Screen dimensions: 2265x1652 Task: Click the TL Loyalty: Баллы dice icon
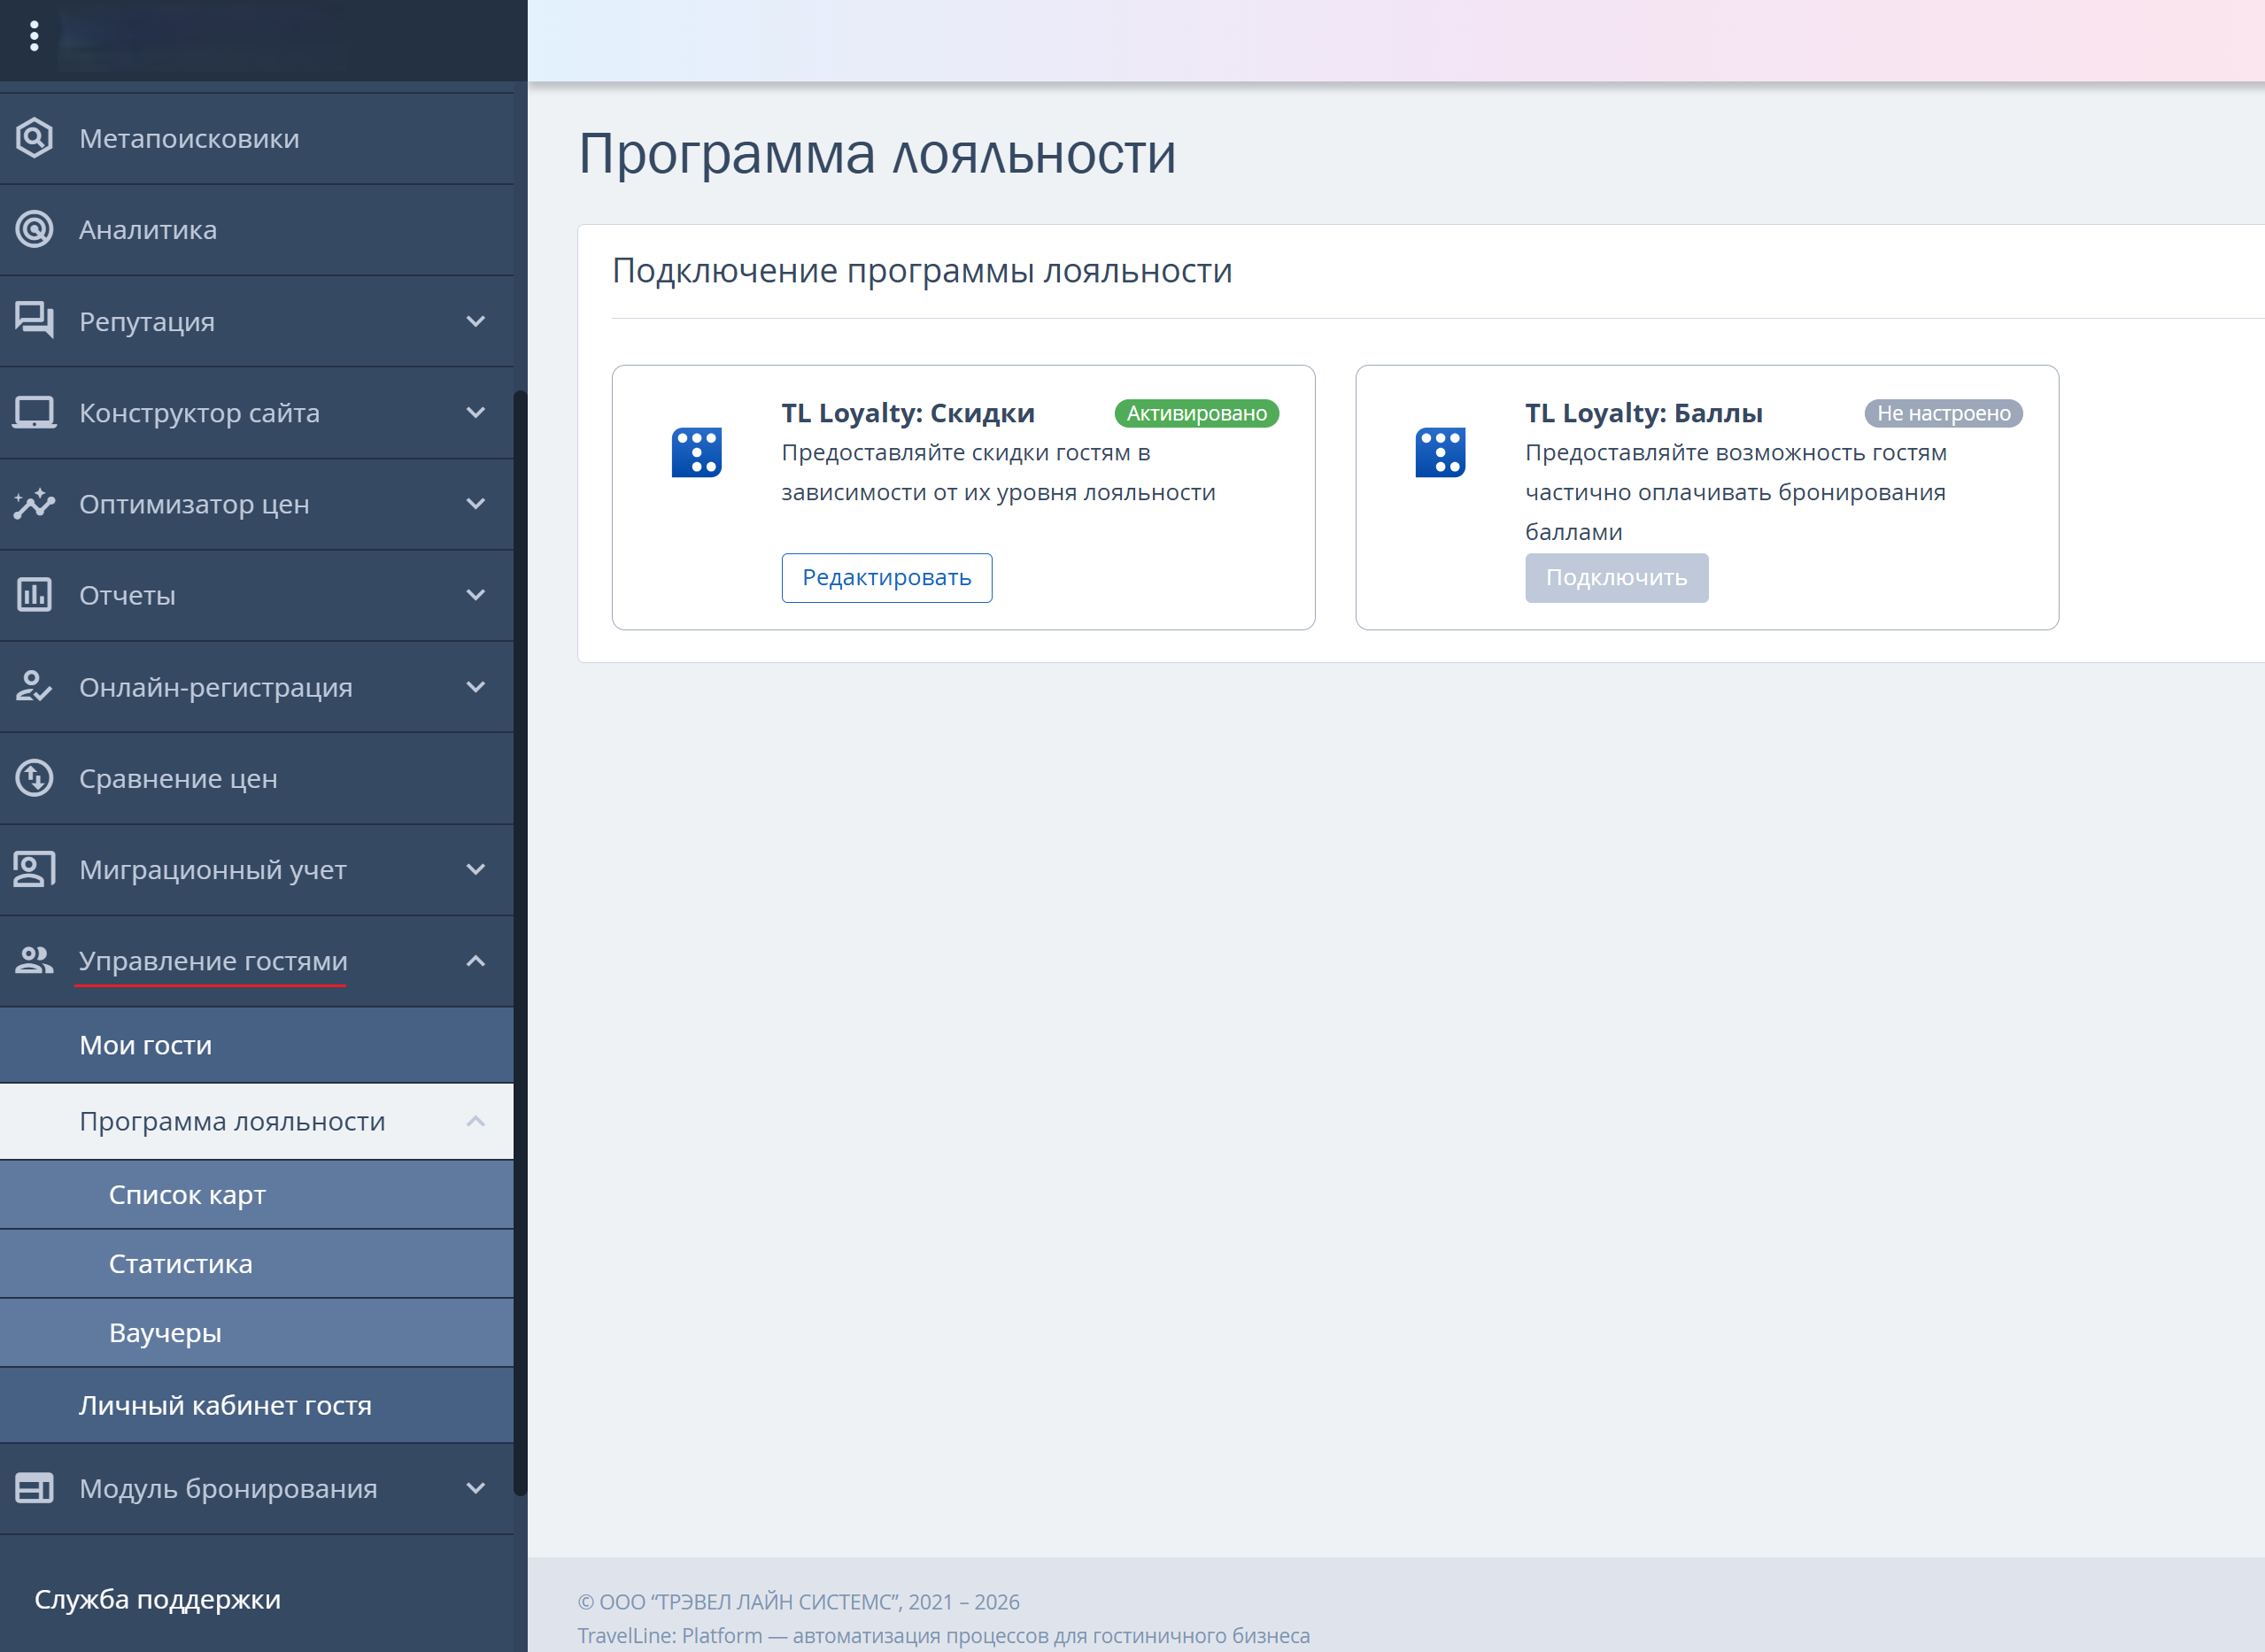coord(1440,453)
